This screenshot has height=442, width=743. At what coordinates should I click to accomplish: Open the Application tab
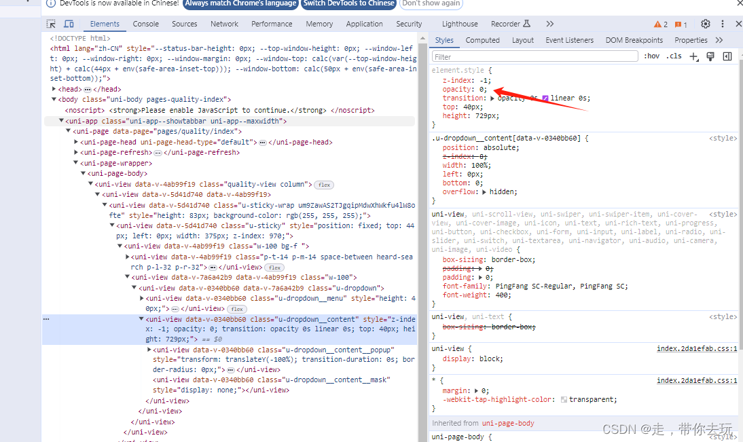pyautogui.click(x=364, y=24)
